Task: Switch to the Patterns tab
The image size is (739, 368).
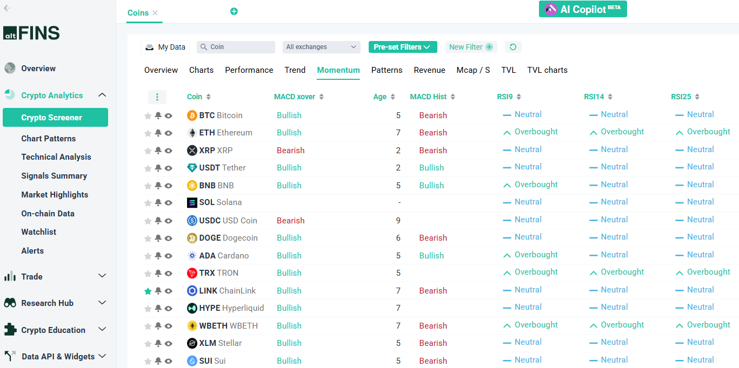Action: click(x=387, y=70)
